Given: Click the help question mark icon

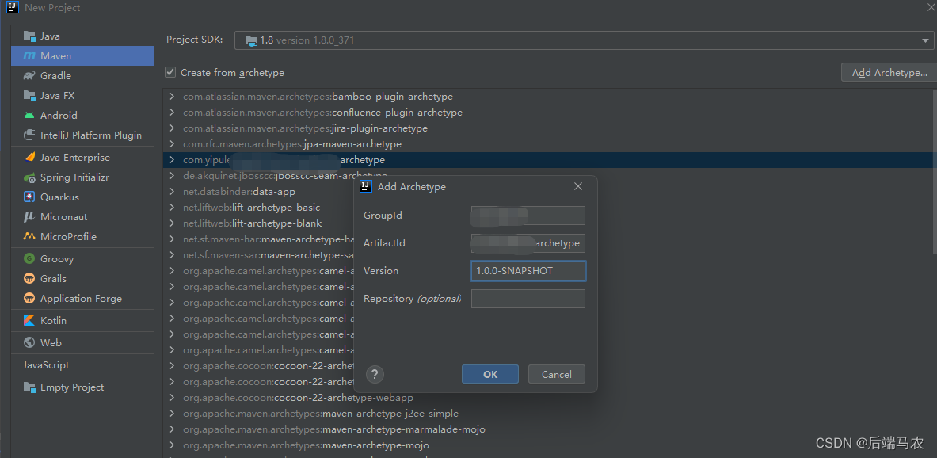Looking at the screenshot, I should pos(375,374).
